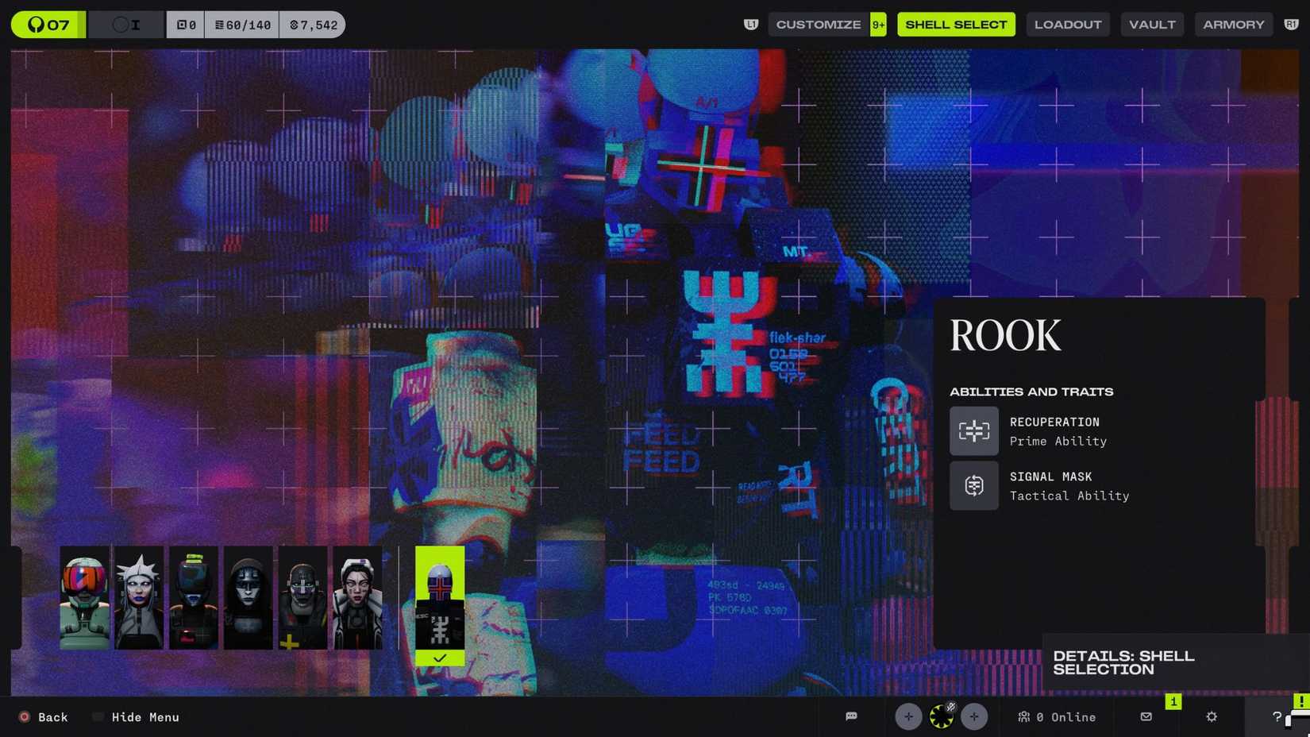Click the level 07 badge top left
The image size is (1310, 737).
coord(47,24)
